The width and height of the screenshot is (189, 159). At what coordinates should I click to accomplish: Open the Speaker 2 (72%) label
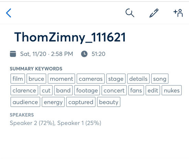pos(32,123)
